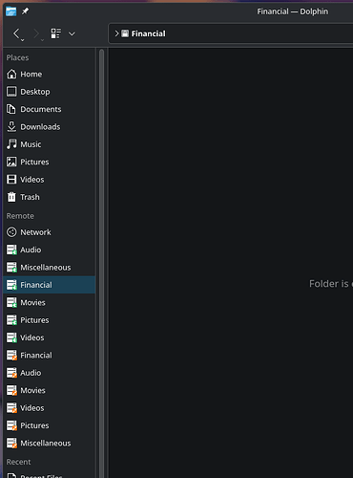Open orange-badged Audio remote share
The width and height of the screenshot is (353, 478).
(49, 373)
